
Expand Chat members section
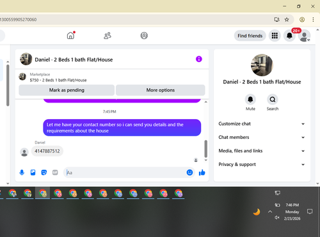262,137
